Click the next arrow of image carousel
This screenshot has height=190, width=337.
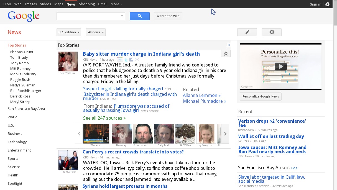[225, 134]
